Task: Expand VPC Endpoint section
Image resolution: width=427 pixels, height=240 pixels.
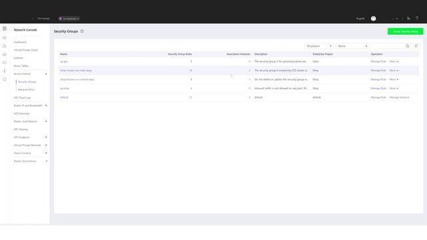Action: pyautogui.click(x=46, y=137)
